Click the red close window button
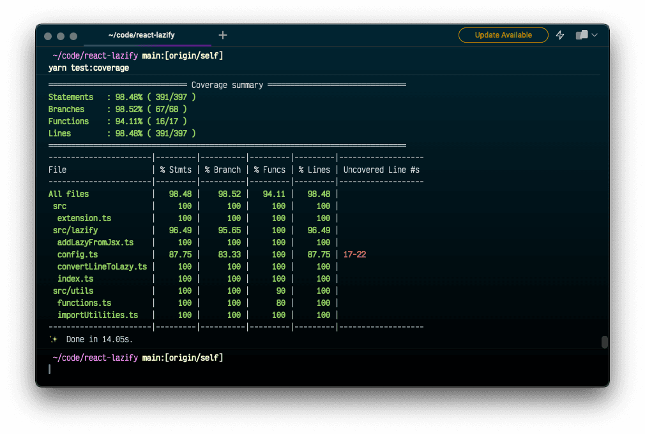This screenshot has height=434, width=645. [x=49, y=36]
